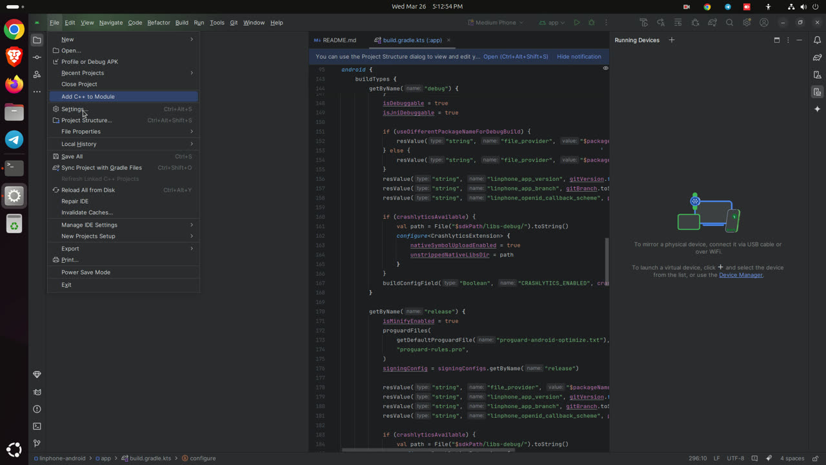
Task: Debug the app with the bug icon
Action: tap(591, 23)
